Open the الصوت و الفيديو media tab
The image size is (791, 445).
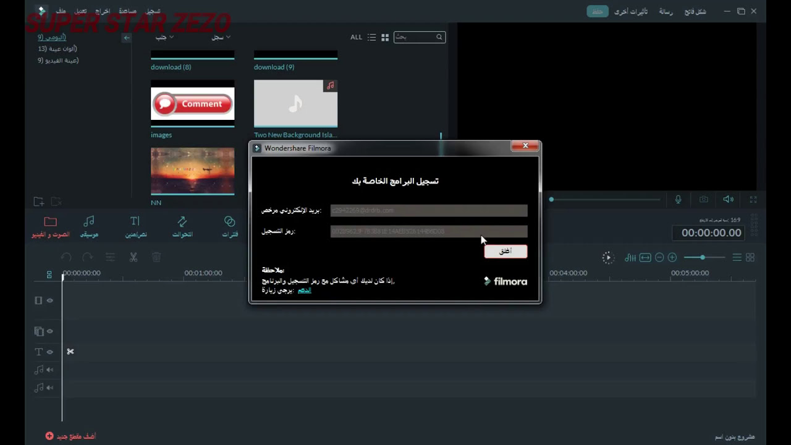click(x=50, y=227)
